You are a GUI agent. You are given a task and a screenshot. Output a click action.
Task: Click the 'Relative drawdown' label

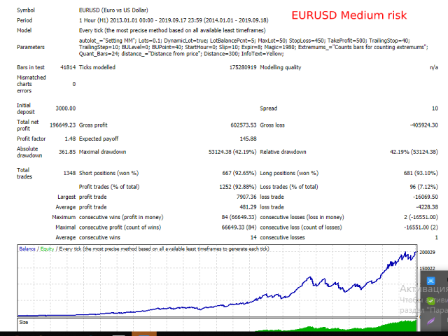(283, 152)
